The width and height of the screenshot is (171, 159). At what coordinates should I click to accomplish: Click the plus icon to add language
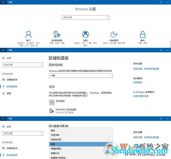point(52,102)
